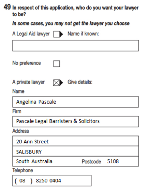Tick the No preference checkbox
Viewport: 148px width, 195px height.
[57, 64]
